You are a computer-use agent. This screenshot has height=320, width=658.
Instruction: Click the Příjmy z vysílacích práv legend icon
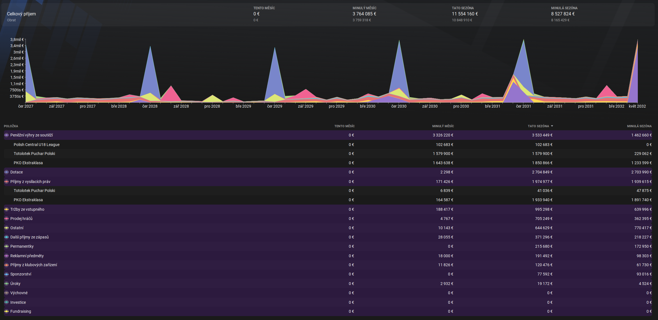click(6, 182)
